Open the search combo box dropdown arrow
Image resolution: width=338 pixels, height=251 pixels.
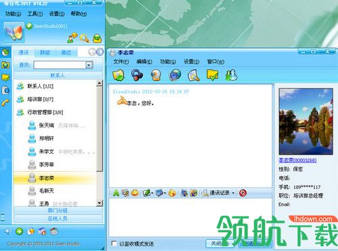(89, 65)
